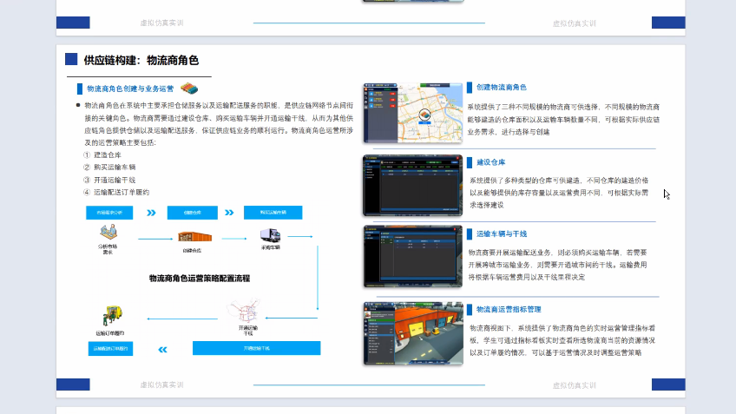
Task: Open the dark screenshot beside 建设仓库
Action: [411, 185]
